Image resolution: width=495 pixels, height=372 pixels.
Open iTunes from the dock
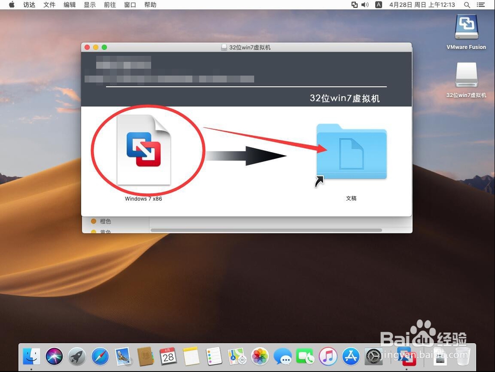[328, 357]
